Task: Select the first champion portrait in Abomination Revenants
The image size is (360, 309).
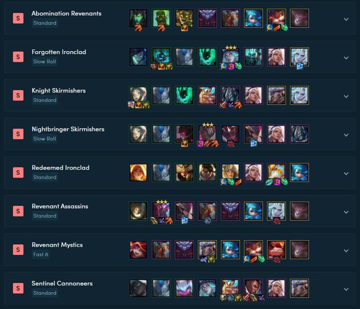Action: [138, 18]
